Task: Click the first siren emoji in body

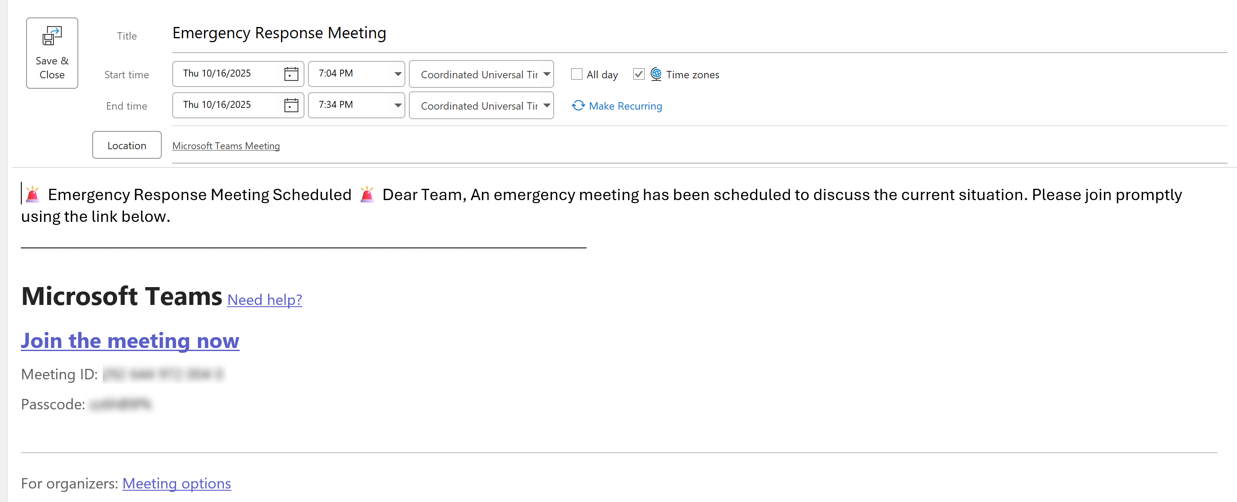Action: (x=32, y=194)
